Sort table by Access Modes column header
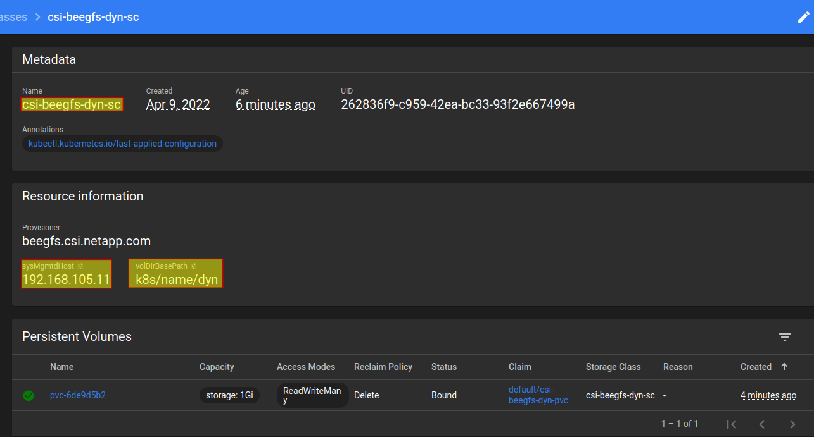814x437 pixels. [306, 367]
